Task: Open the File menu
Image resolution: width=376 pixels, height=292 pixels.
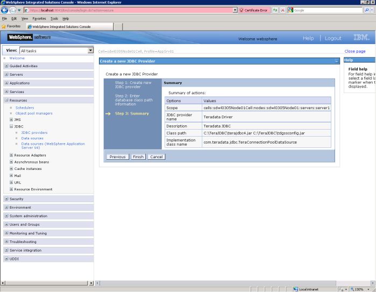Action: (4, 18)
